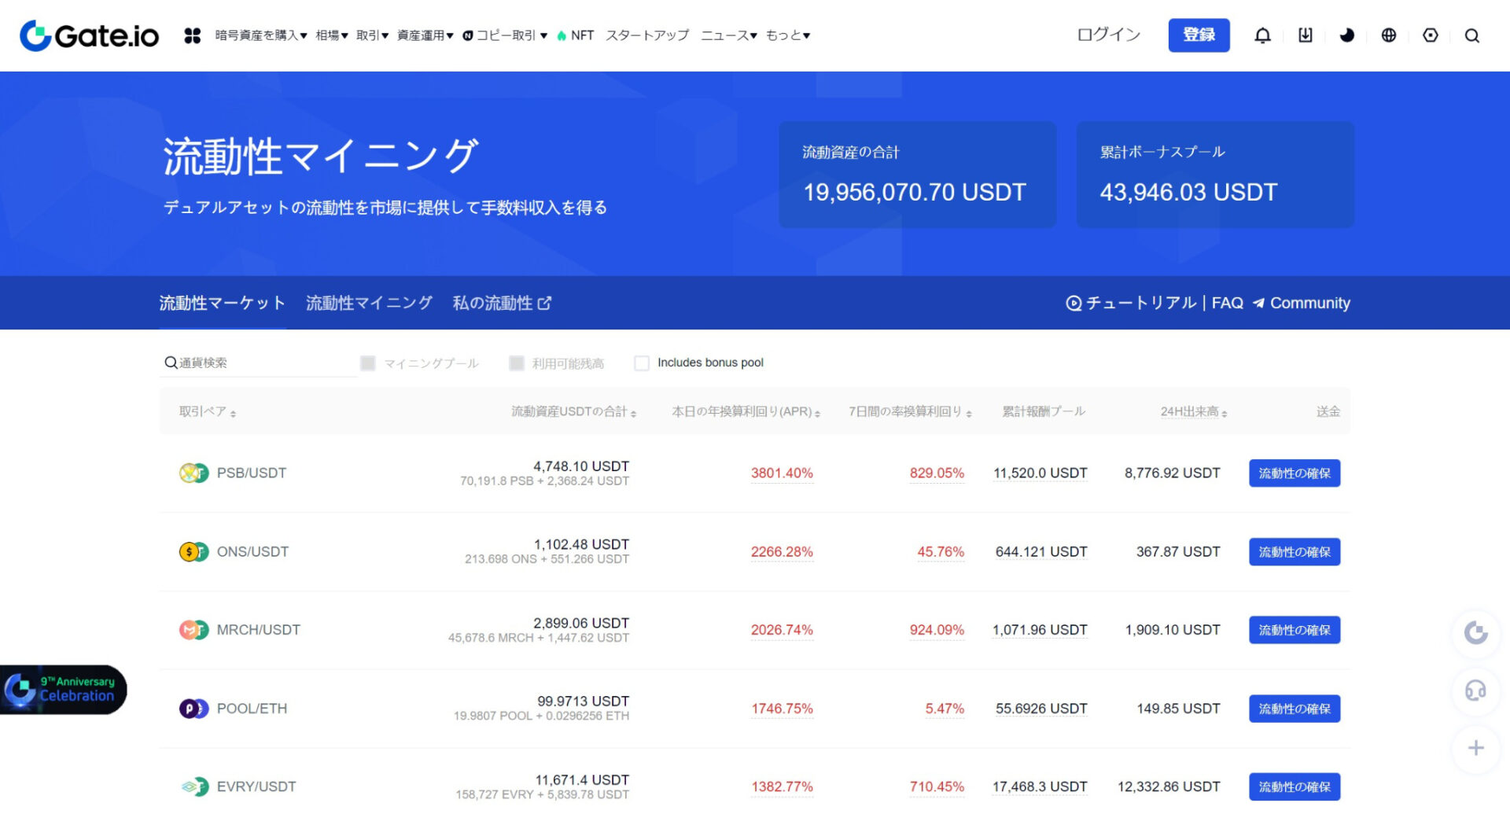Open the language globe icon

pyautogui.click(x=1389, y=35)
